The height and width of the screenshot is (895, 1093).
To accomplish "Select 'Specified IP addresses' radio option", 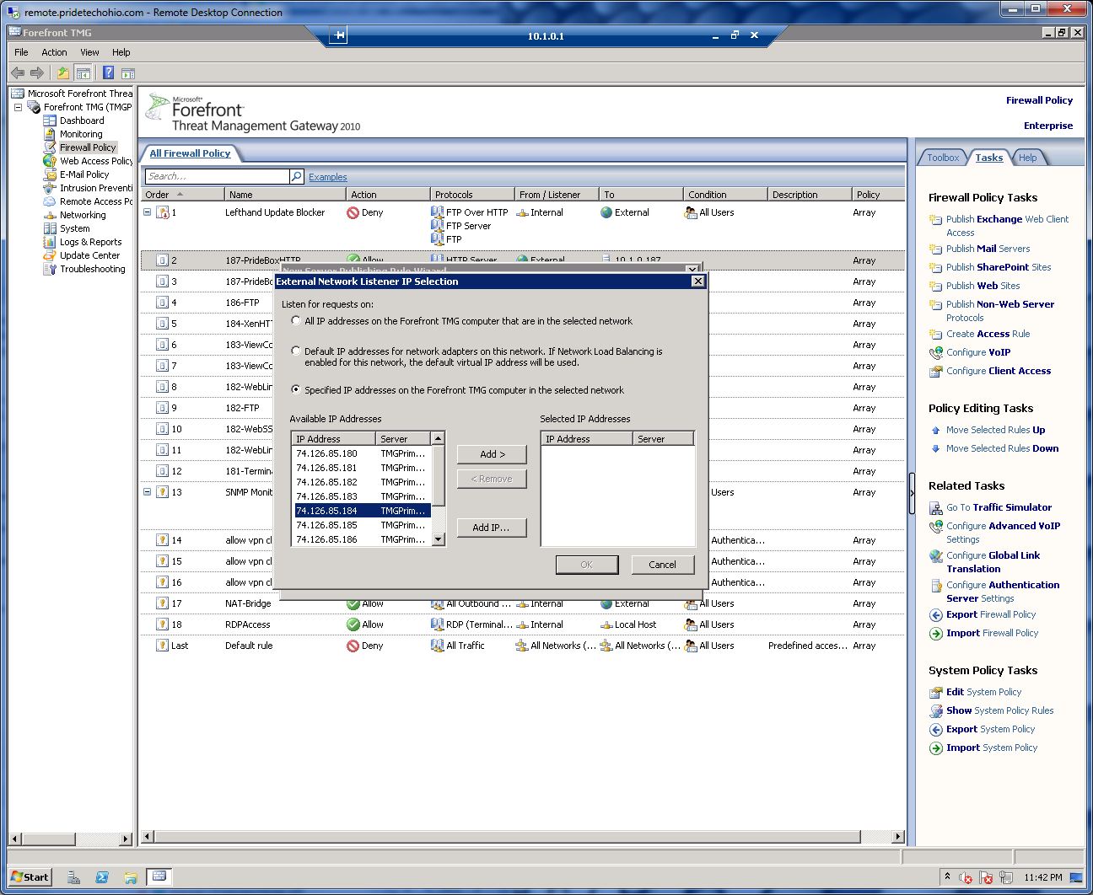I will click(x=295, y=389).
